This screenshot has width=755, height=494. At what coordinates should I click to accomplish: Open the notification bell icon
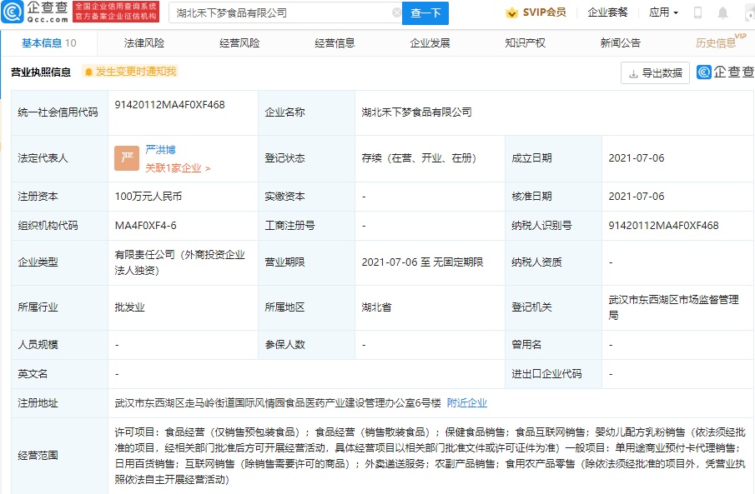(722, 13)
